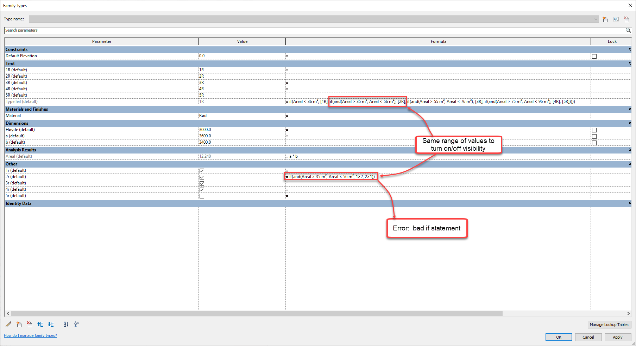
Task: Lock the Høyde dimension parameter
Action: 594,130
